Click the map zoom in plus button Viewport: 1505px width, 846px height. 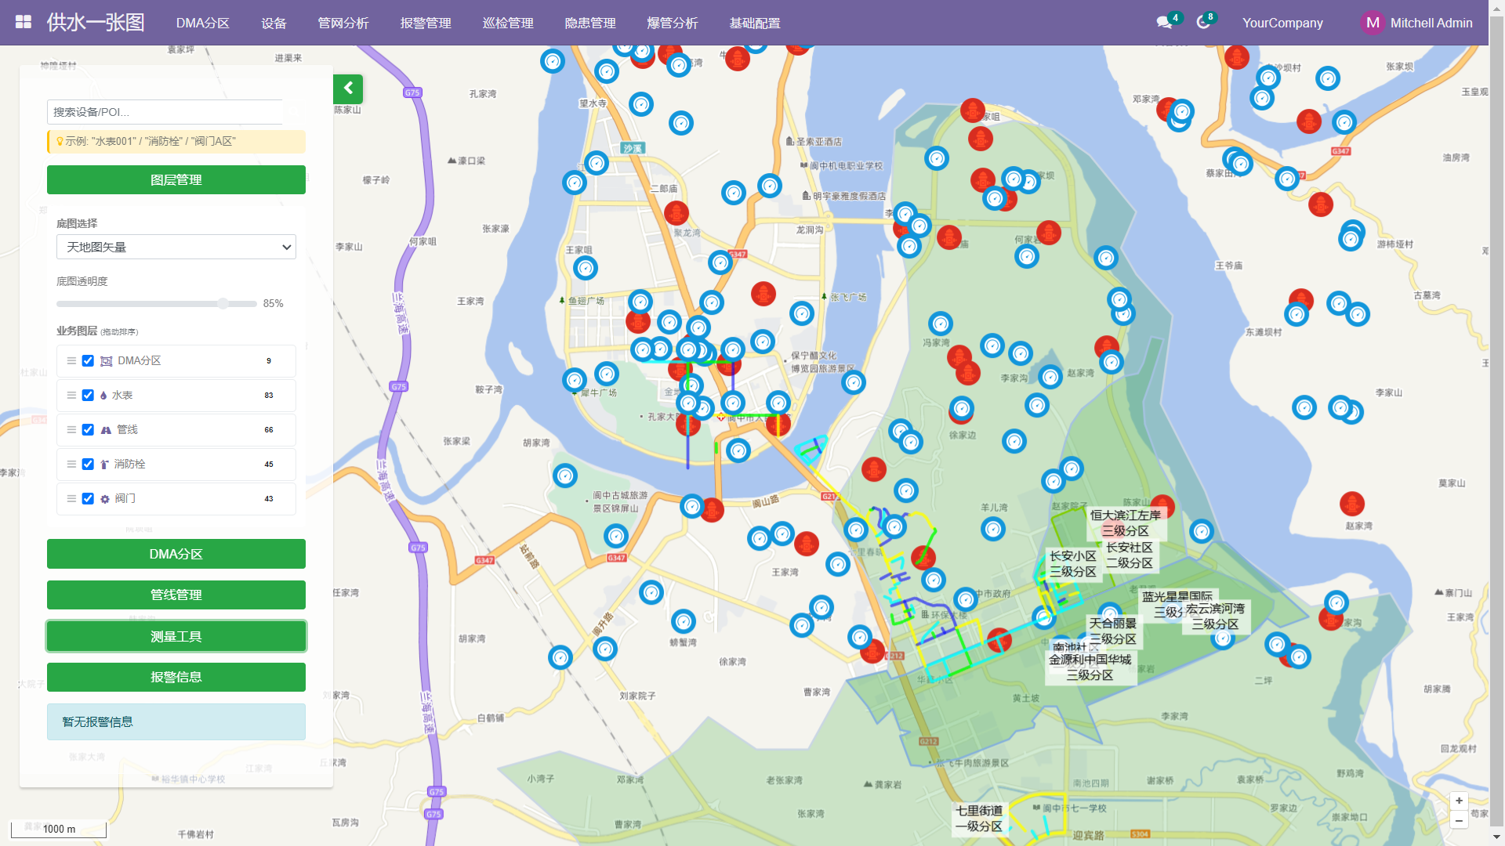pos(1459,801)
